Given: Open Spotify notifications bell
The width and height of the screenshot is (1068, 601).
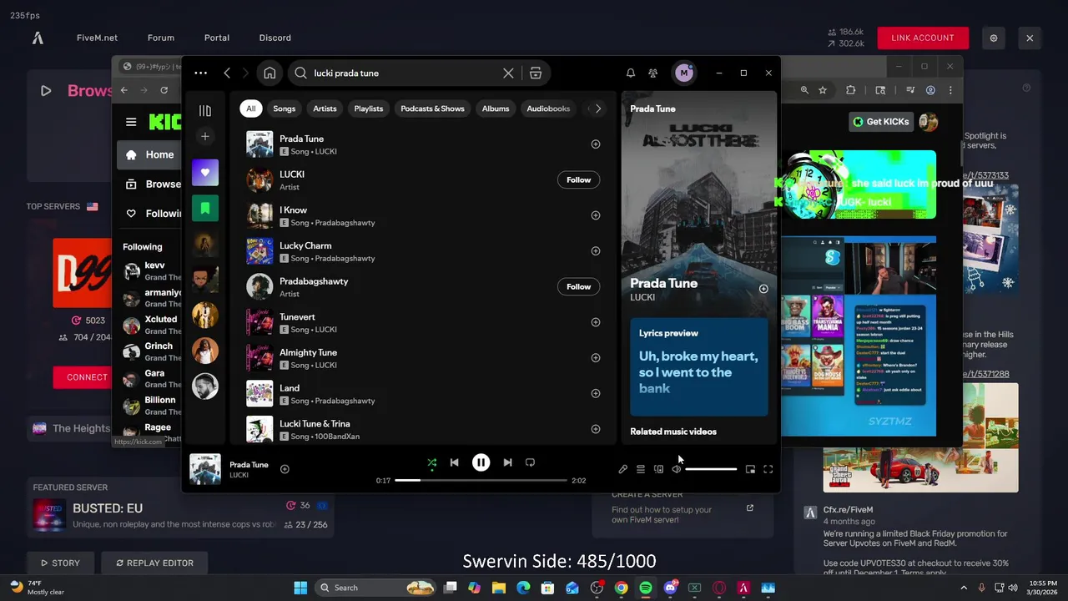Looking at the screenshot, I should (x=631, y=73).
